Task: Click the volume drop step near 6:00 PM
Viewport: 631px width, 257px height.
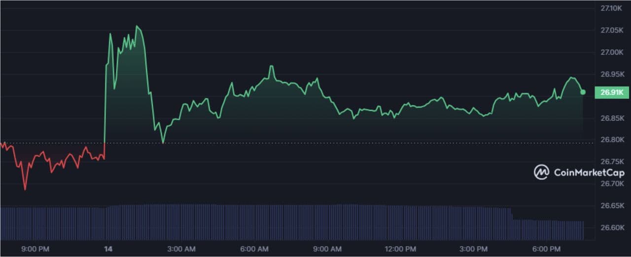Action: [x=512, y=215]
